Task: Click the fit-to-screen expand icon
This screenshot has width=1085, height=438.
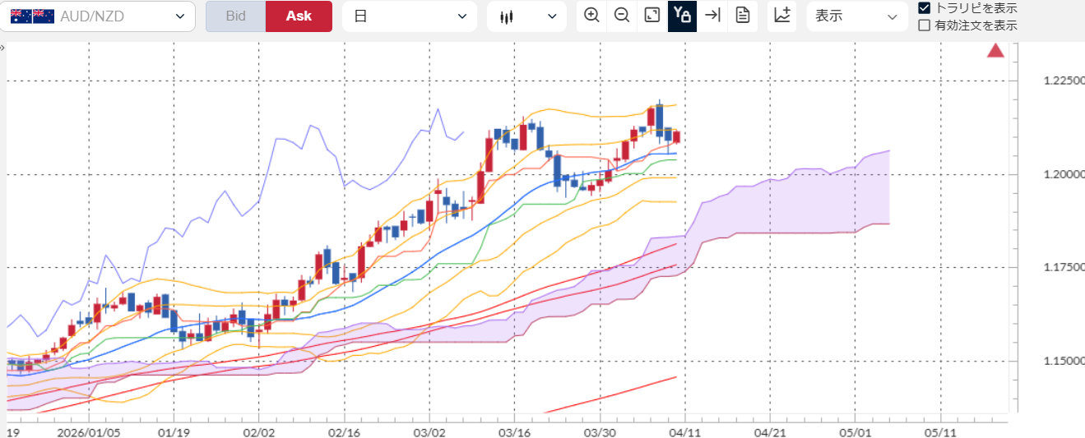Action: [x=652, y=16]
